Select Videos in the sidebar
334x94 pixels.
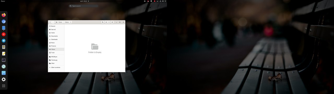[56, 49]
